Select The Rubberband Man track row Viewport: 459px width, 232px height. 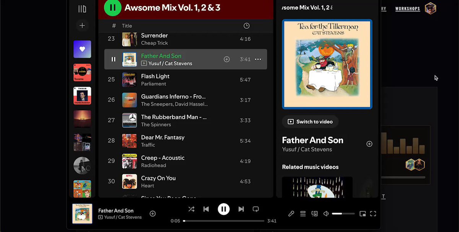(x=186, y=121)
